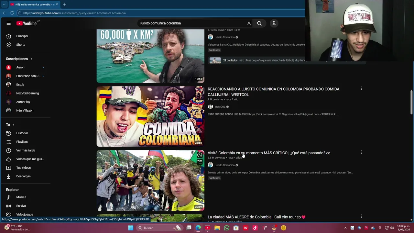Open Luisito Comunica channel under 'Visité Colombia'
This screenshot has height=233, width=414.
coord(224,165)
